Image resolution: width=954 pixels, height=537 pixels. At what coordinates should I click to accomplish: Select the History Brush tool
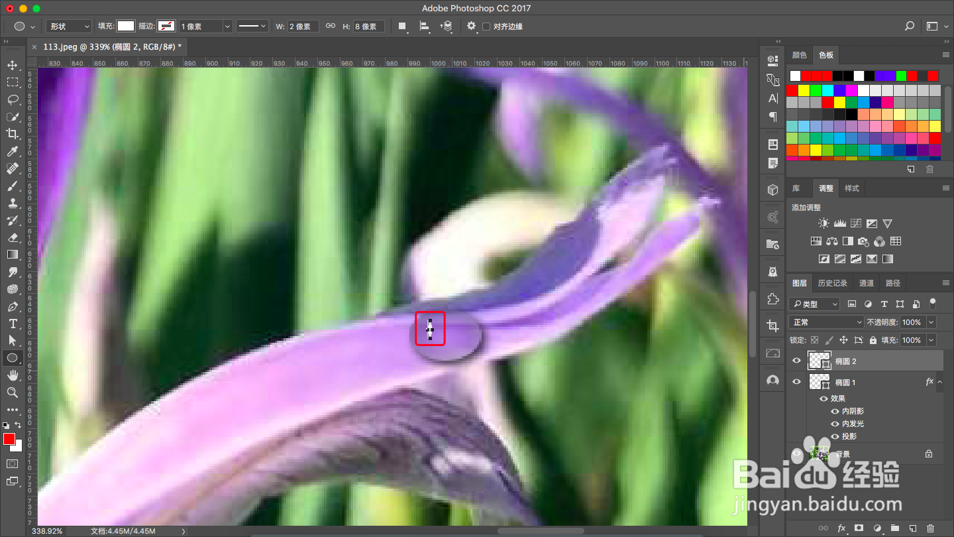coord(13,220)
